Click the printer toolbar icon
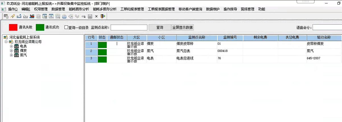Image resolution: width=342 pixels, height=122 pixels. (x=64, y=16)
